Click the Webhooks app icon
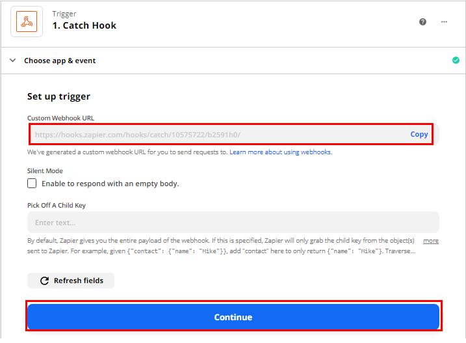The width and height of the screenshot is (466, 343). [27, 21]
